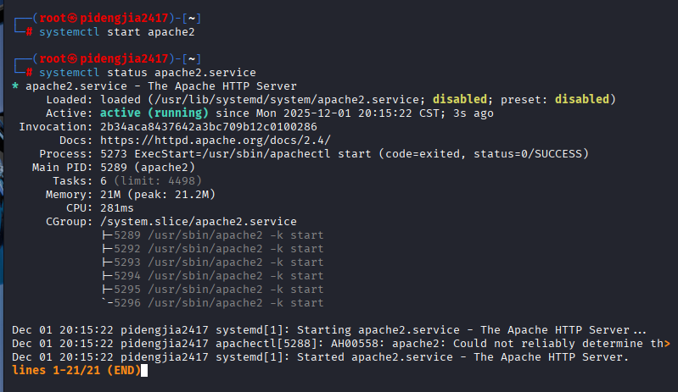Click the 'lines 1-21/21 (END)' pager status
The width and height of the screenshot is (678, 392).
pyautogui.click(x=76, y=370)
